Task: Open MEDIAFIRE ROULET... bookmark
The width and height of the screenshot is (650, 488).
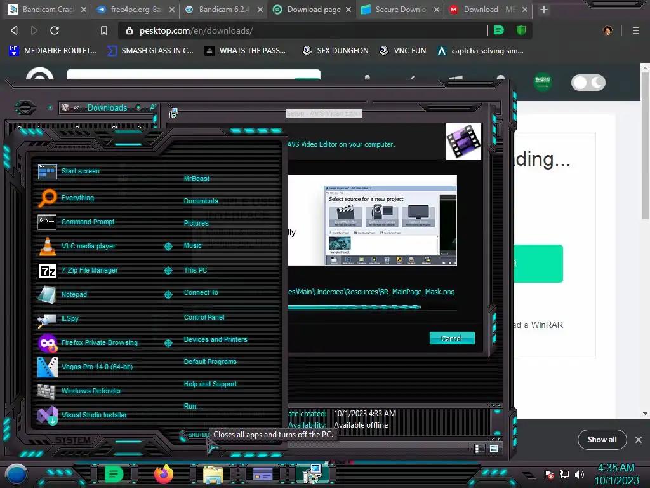Action: tap(53, 51)
